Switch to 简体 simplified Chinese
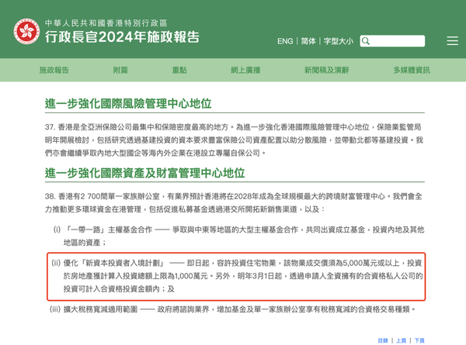 pyautogui.click(x=308, y=41)
